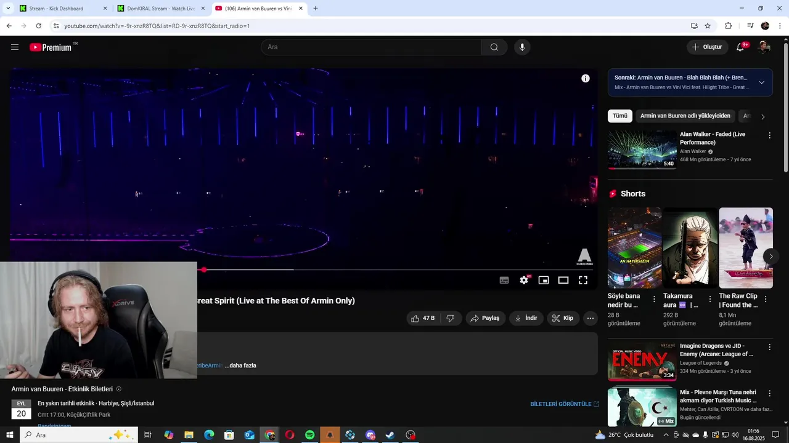Screen dimensions: 789x443
Task: Open player settings gear
Action: click(x=524, y=280)
